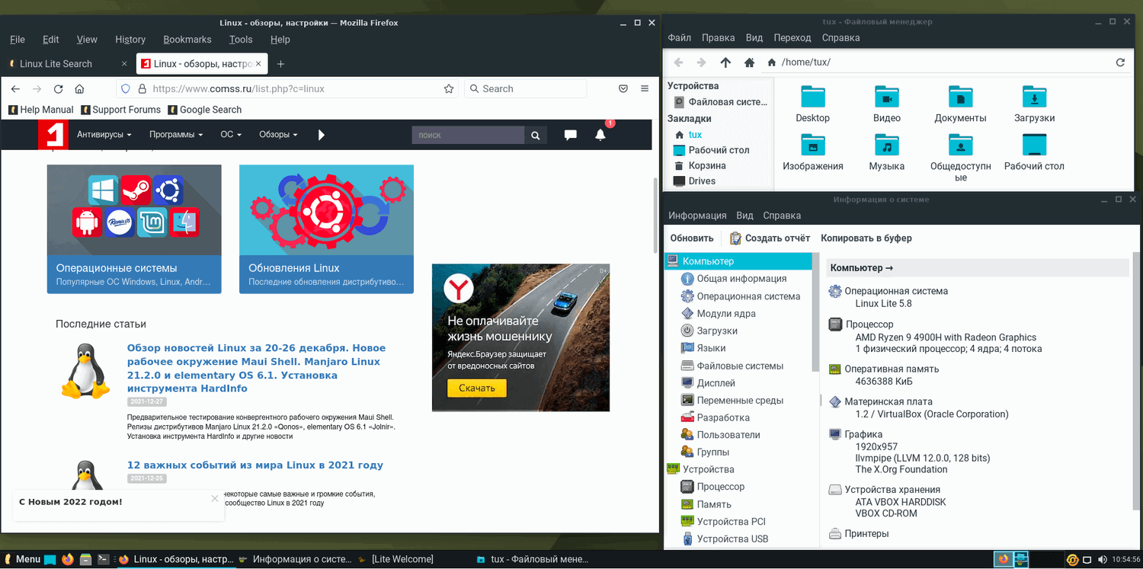Click the Обновить toolbar button
The height and width of the screenshot is (569, 1143).
tap(692, 238)
